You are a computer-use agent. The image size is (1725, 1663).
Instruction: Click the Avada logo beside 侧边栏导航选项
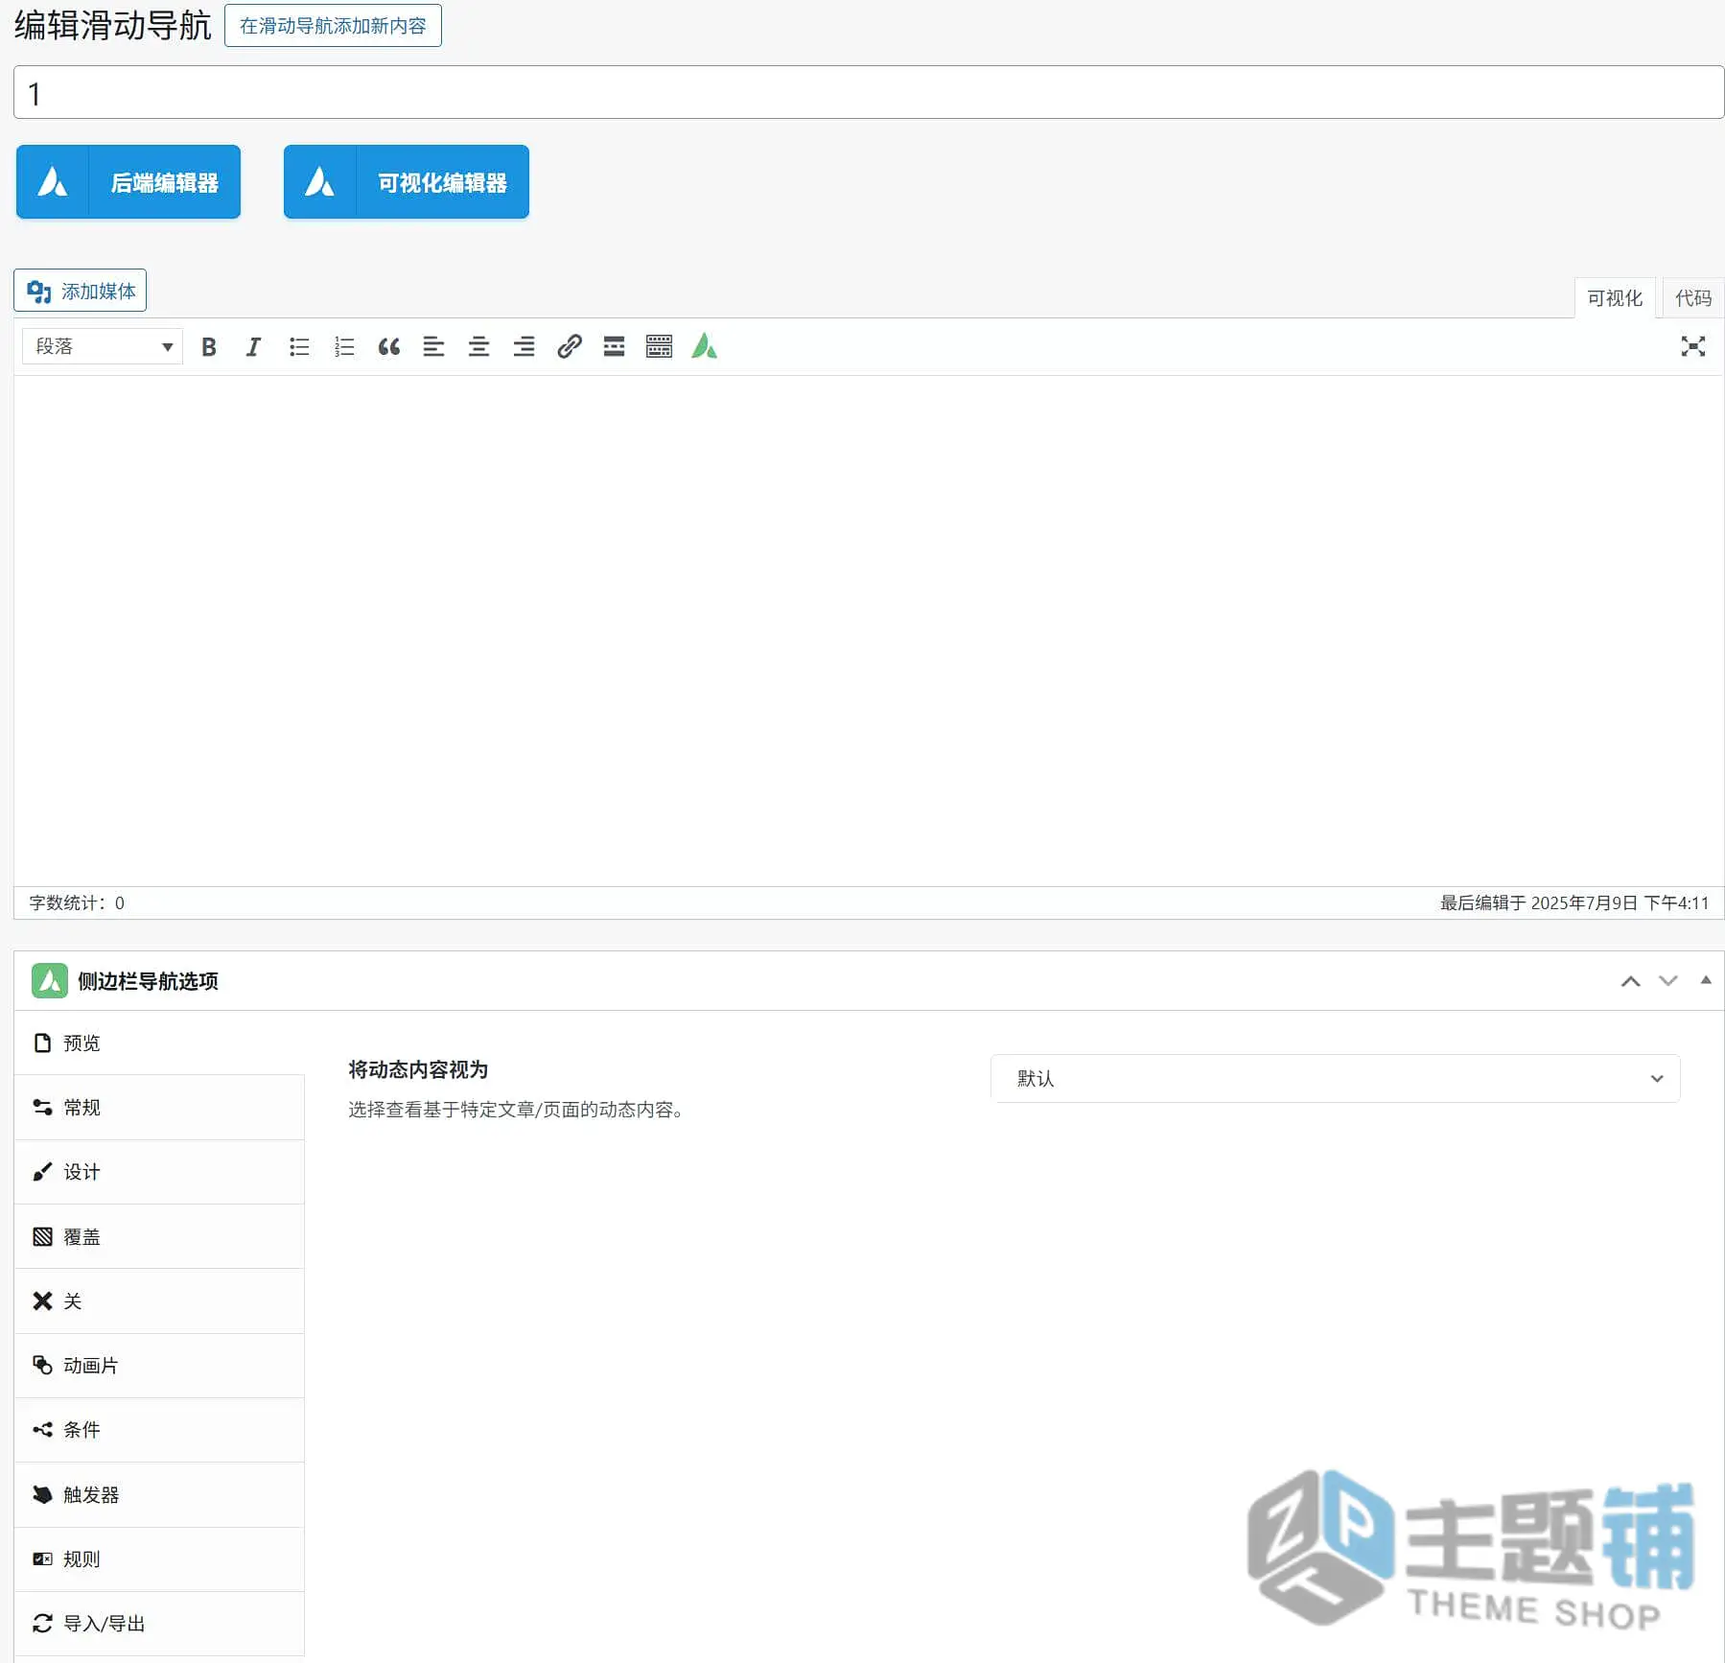(50, 981)
